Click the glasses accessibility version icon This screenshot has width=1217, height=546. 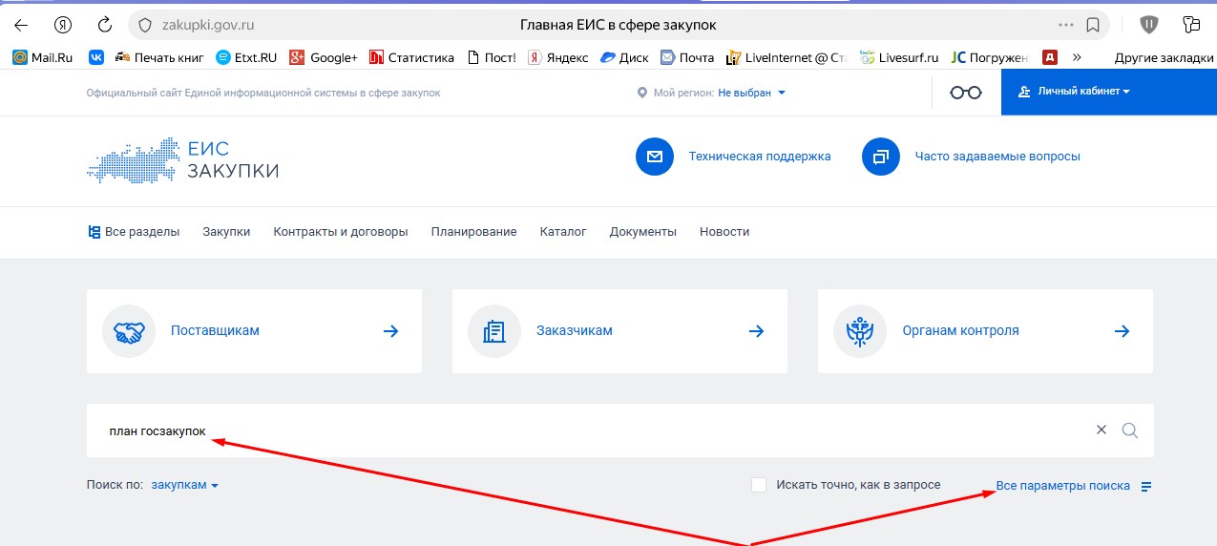click(x=965, y=93)
